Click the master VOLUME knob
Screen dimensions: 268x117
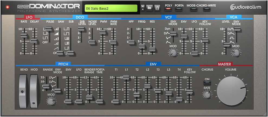tap(231, 91)
